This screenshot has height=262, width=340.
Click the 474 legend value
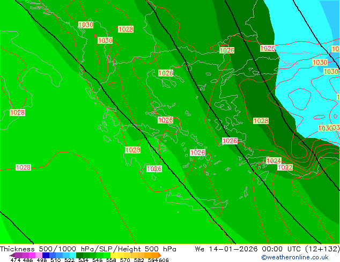coord(16,260)
